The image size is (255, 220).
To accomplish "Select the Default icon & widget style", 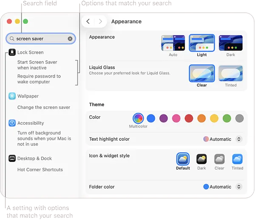I will click(x=183, y=159).
